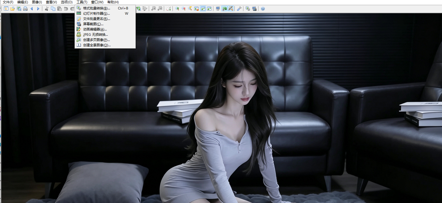Screen dimensions: 442x203
Task: Choose 创建多页图像(P)... menu entry
Action: pyautogui.click(x=105, y=40)
